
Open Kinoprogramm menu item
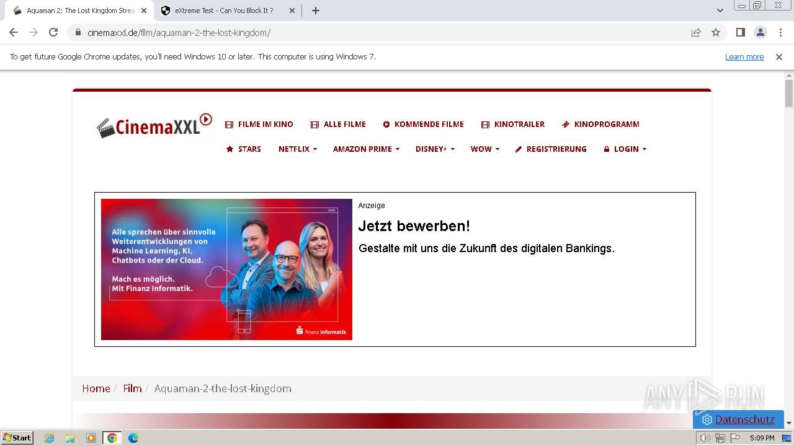(600, 124)
